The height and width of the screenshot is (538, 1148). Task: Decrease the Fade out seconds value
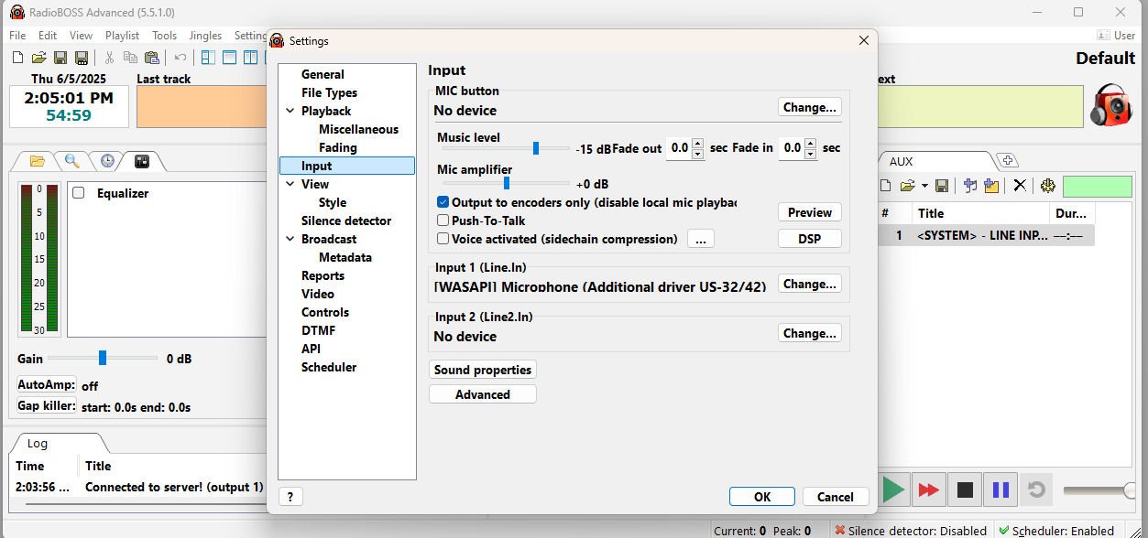pos(698,154)
